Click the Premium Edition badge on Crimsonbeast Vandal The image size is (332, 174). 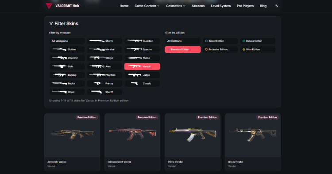tap(147, 117)
